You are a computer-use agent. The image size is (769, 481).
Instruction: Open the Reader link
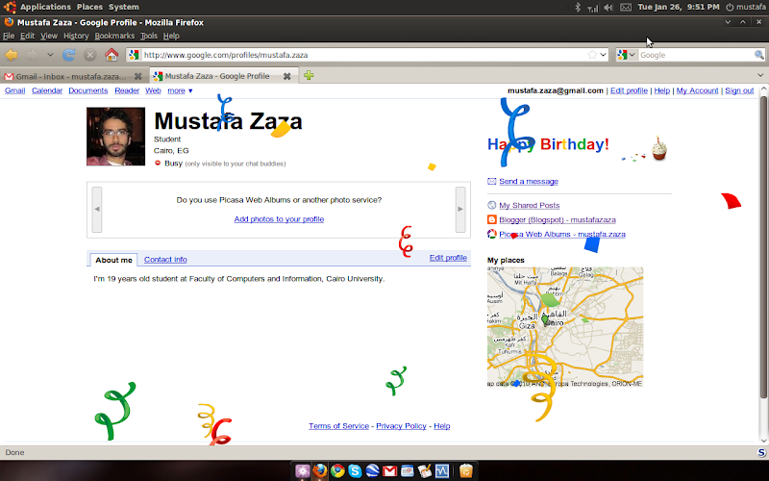coord(127,90)
